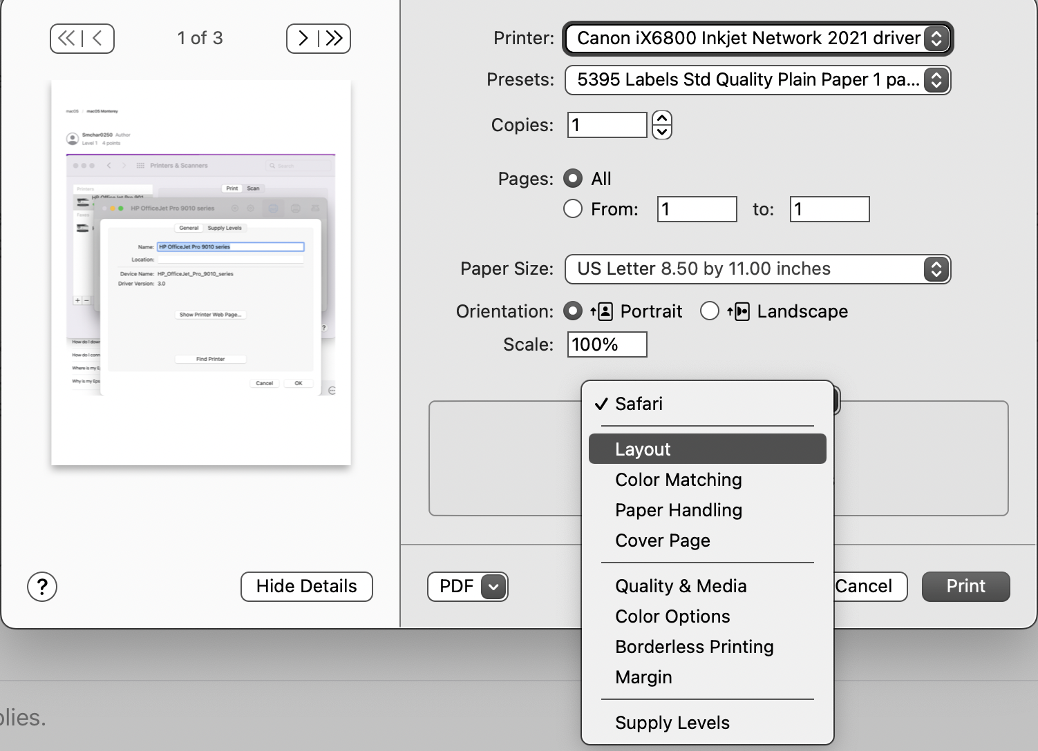The image size is (1038, 751).
Task: Jump to the last preview page
Action: [334, 39]
